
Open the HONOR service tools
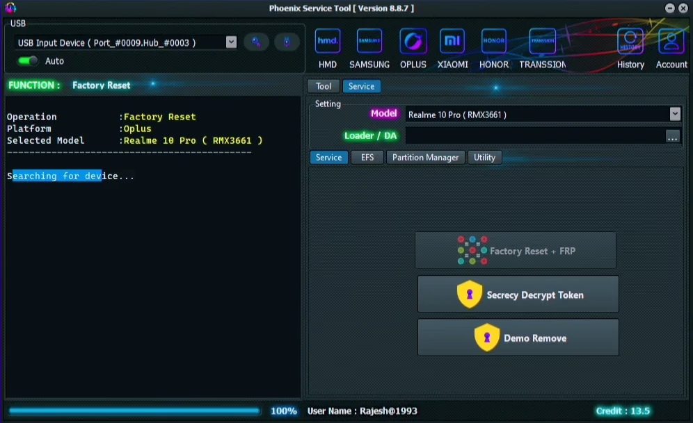pyautogui.click(x=494, y=42)
